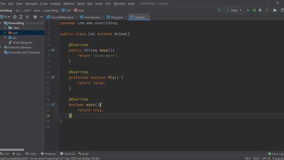Close the Cat.java tab
This screenshot has width=284, height=160.
coord(148,17)
